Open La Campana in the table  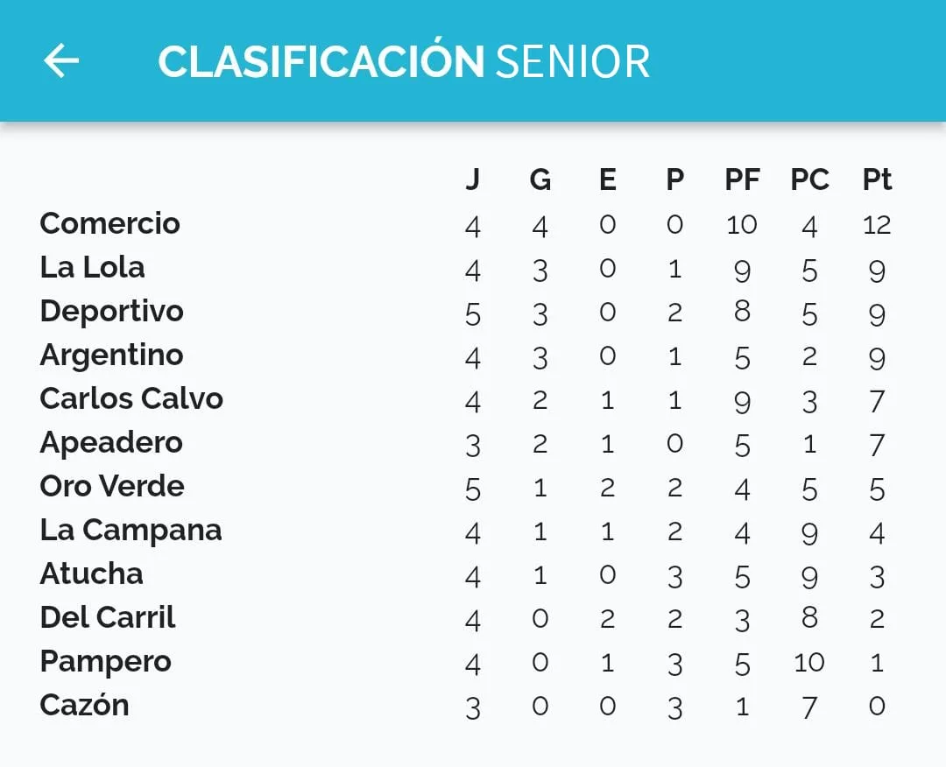click(131, 530)
